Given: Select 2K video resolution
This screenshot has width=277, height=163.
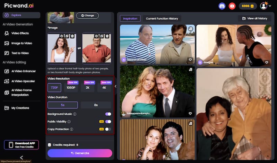Looking at the screenshot, I should (x=88, y=88).
